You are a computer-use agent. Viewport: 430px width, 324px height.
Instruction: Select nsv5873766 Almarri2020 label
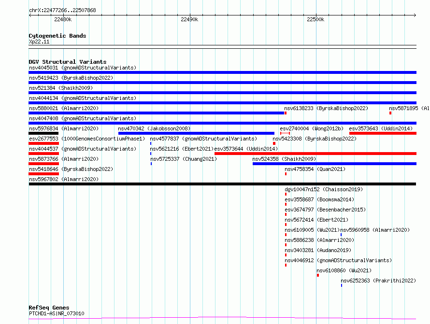point(64,159)
